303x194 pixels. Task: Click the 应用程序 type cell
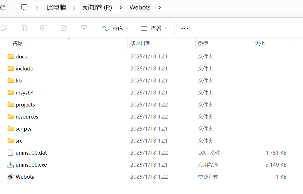tap(208, 165)
